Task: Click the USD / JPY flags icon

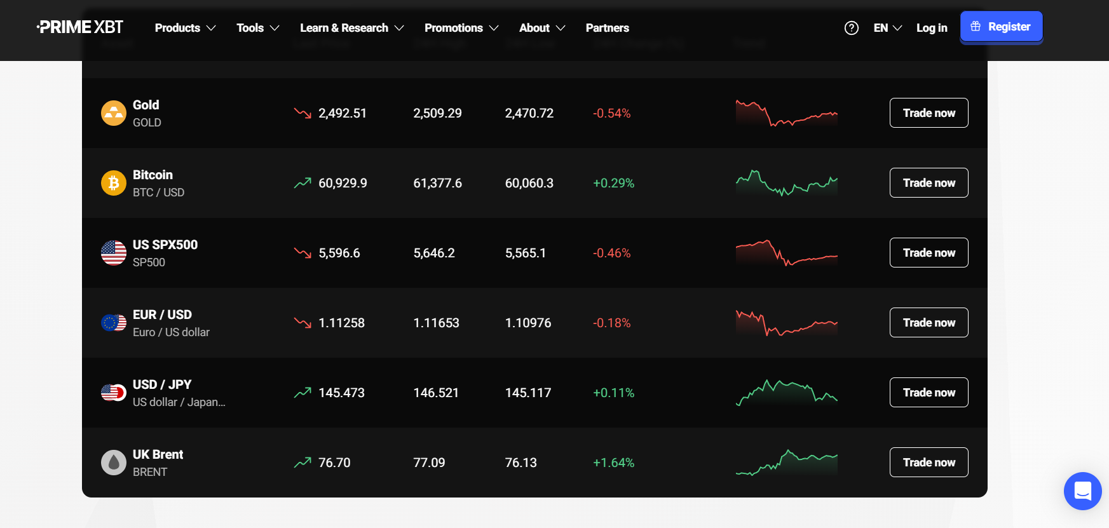Action: click(x=114, y=393)
